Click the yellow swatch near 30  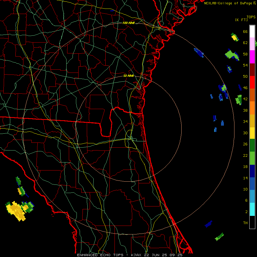(252, 133)
